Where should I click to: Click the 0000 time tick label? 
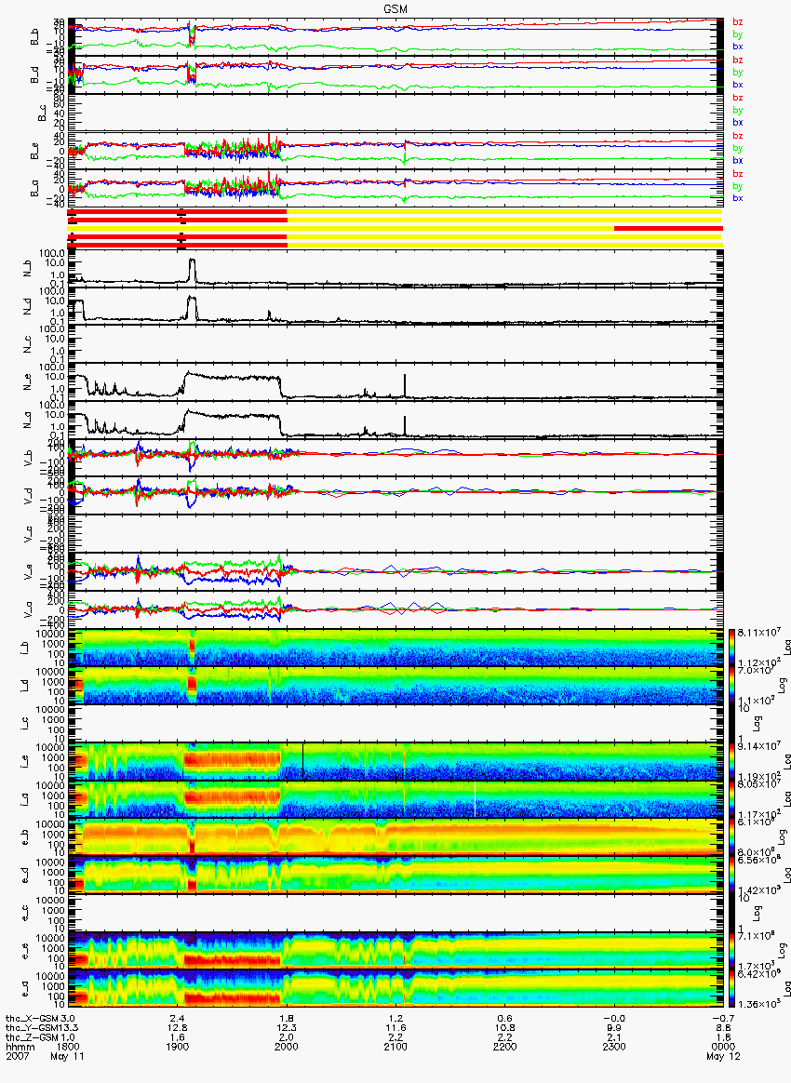[x=723, y=1047]
